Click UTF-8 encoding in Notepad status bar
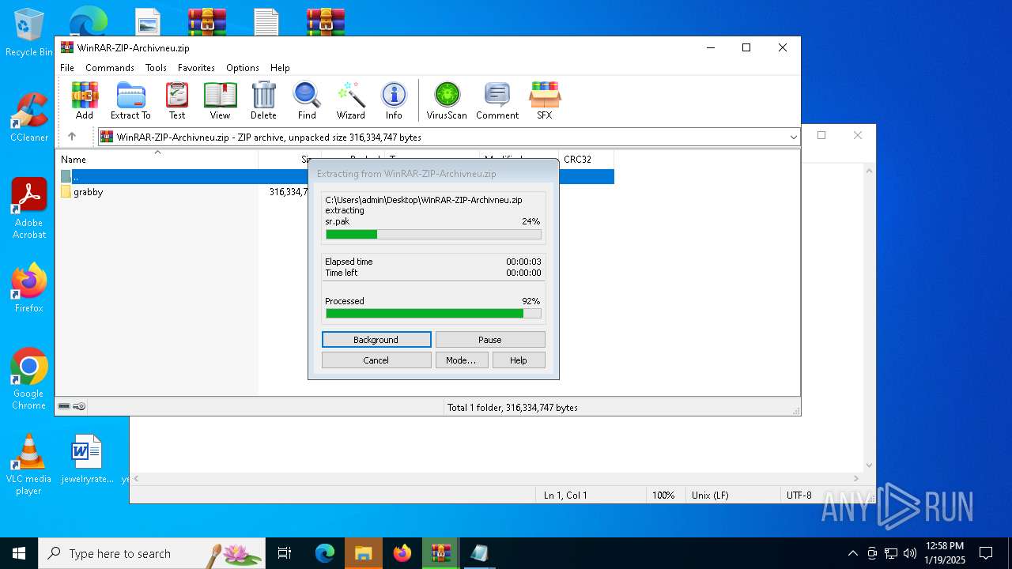1012x569 pixels. pyautogui.click(x=799, y=496)
